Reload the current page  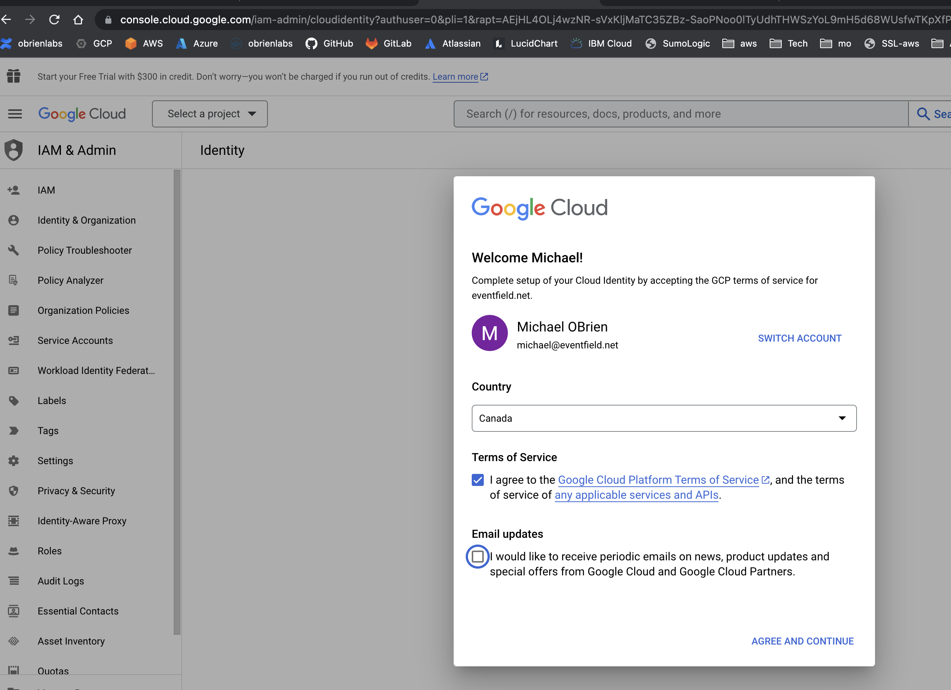click(55, 19)
